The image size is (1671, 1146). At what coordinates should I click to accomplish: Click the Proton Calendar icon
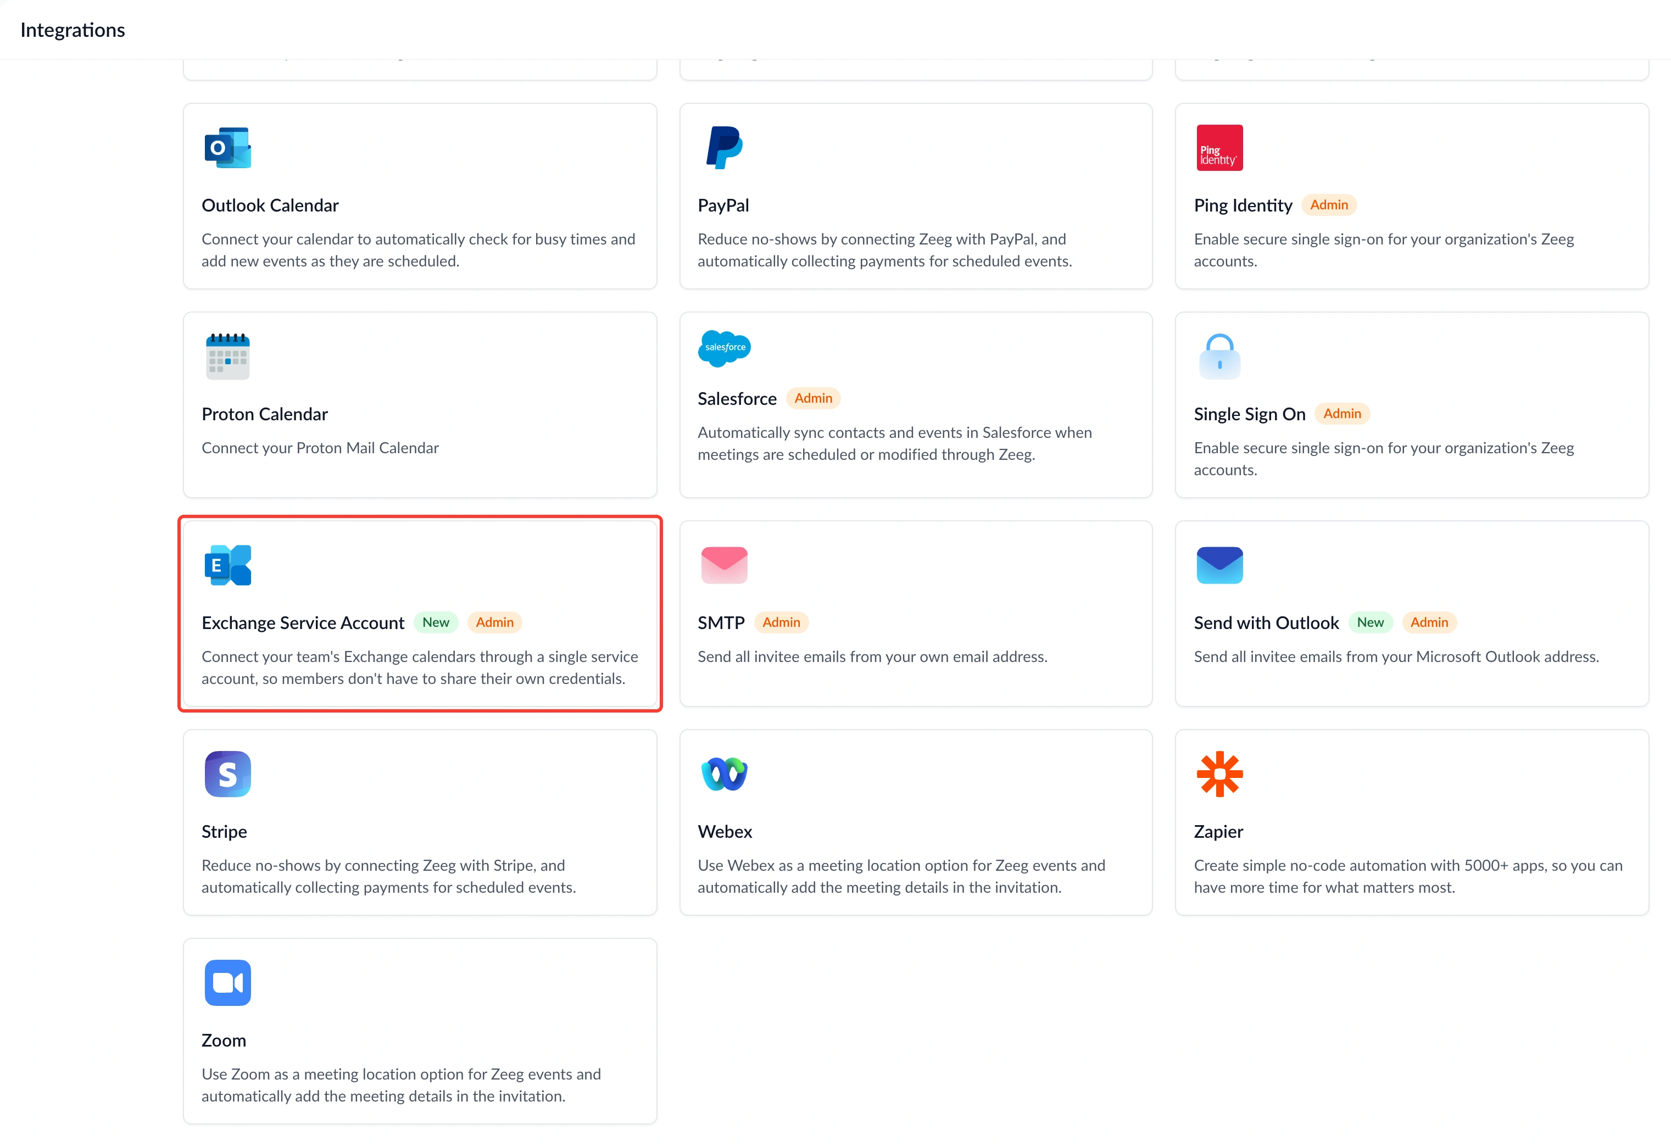point(227,356)
